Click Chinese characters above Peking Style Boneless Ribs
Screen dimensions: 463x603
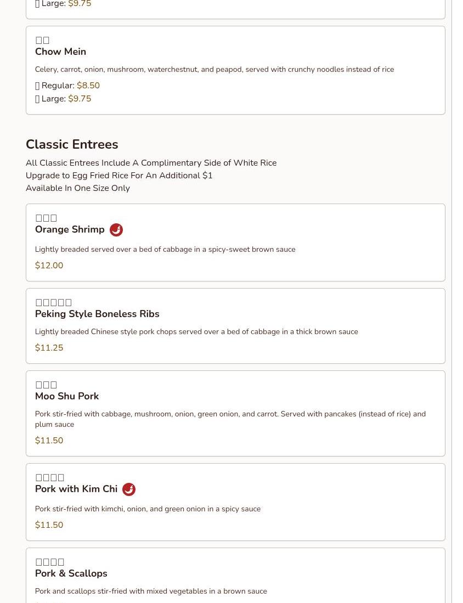coord(53,303)
